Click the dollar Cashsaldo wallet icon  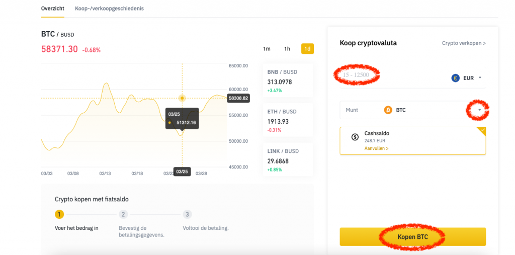355,137
